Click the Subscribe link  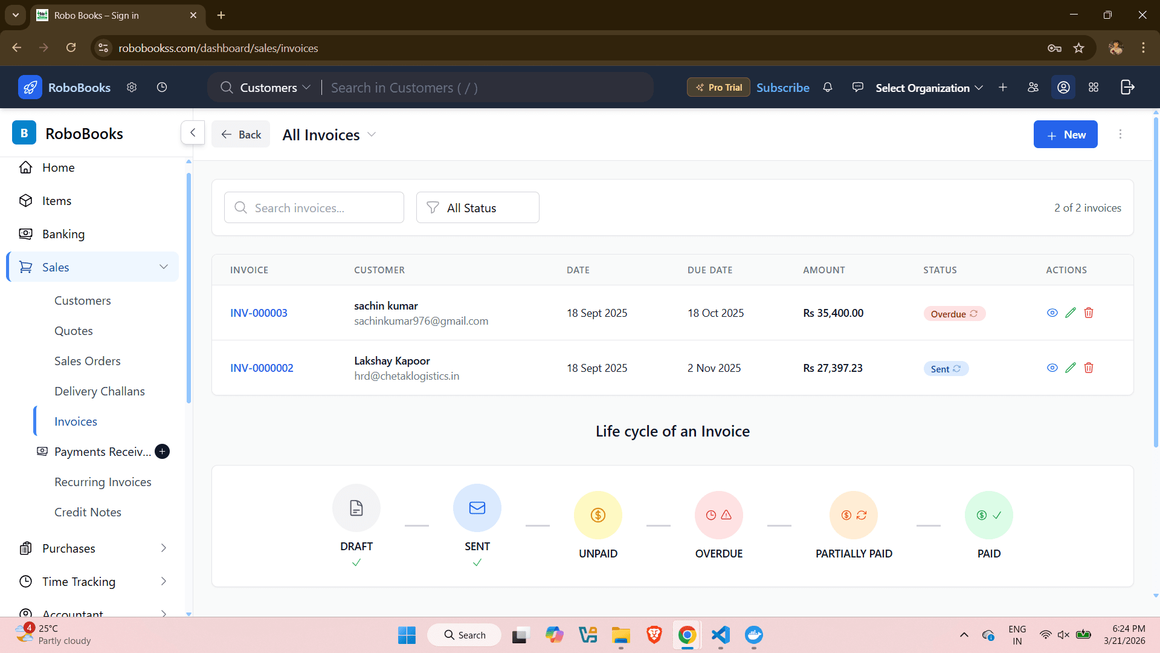tap(782, 87)
